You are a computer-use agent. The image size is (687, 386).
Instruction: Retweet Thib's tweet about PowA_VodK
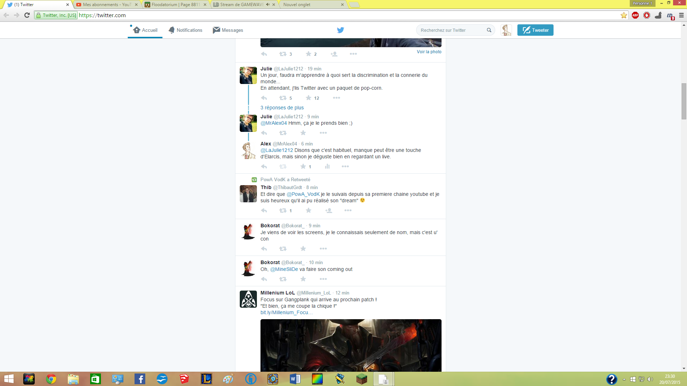pyautogui.click(x=283, y=211)
